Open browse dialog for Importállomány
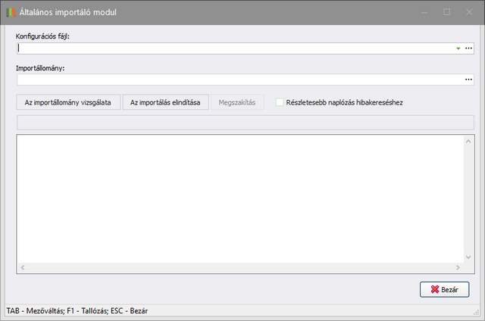485x321 pixels. point(468,79)
